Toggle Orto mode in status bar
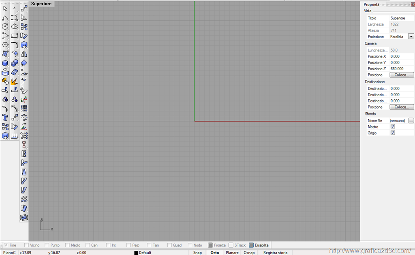Image resolution: width=415 pixels, height=255 pixels. tap(215, 253)
